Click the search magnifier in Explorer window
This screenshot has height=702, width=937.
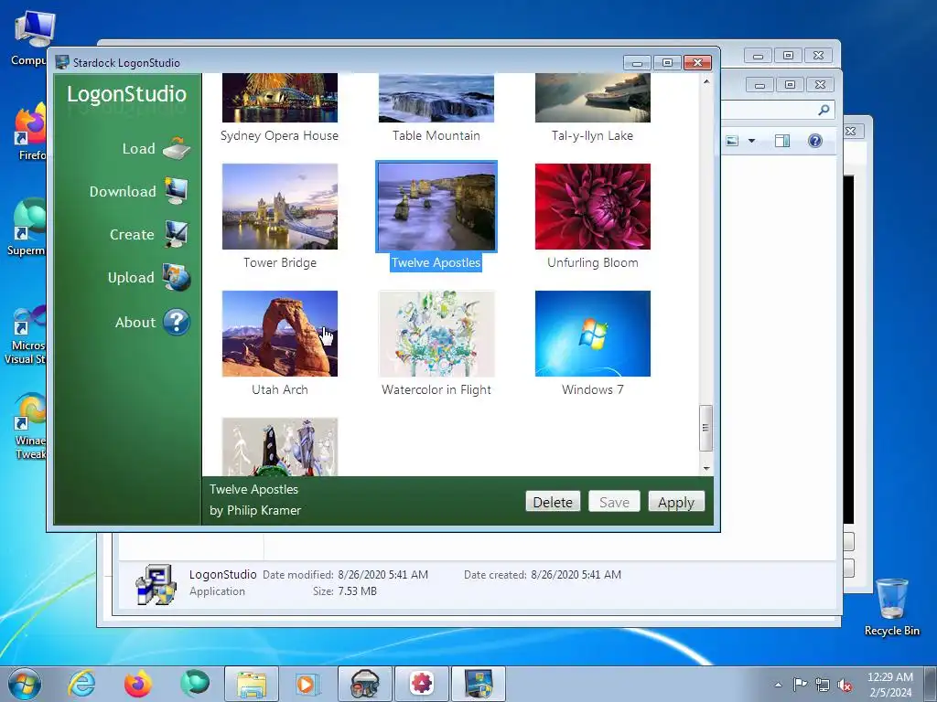click(x=824, y=110)
